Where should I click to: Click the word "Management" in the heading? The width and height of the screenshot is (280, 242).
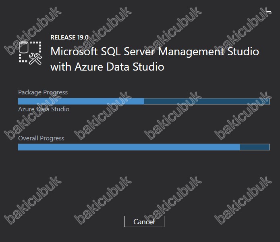pos(191,52)
